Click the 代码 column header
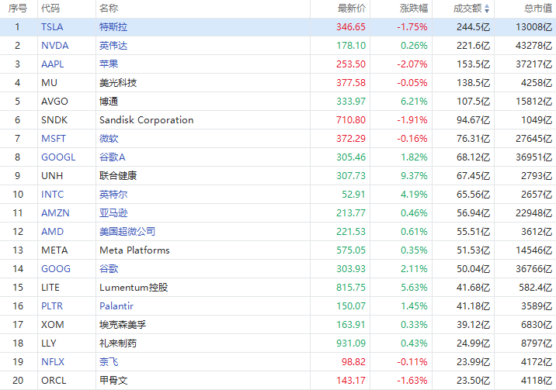The width and height of the screenshot is (556, 390). point(50,9)
